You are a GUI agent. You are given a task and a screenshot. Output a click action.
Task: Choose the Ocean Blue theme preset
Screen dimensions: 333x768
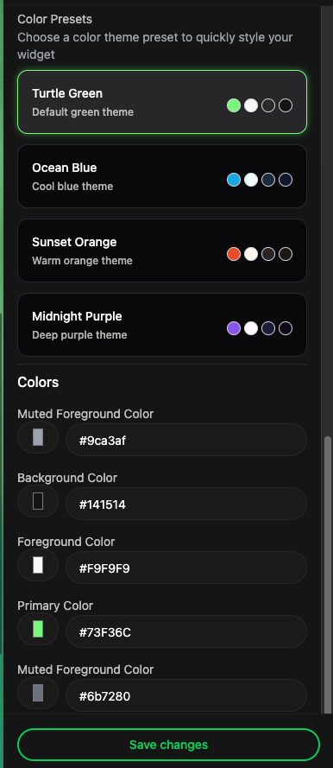click(162, 176)
